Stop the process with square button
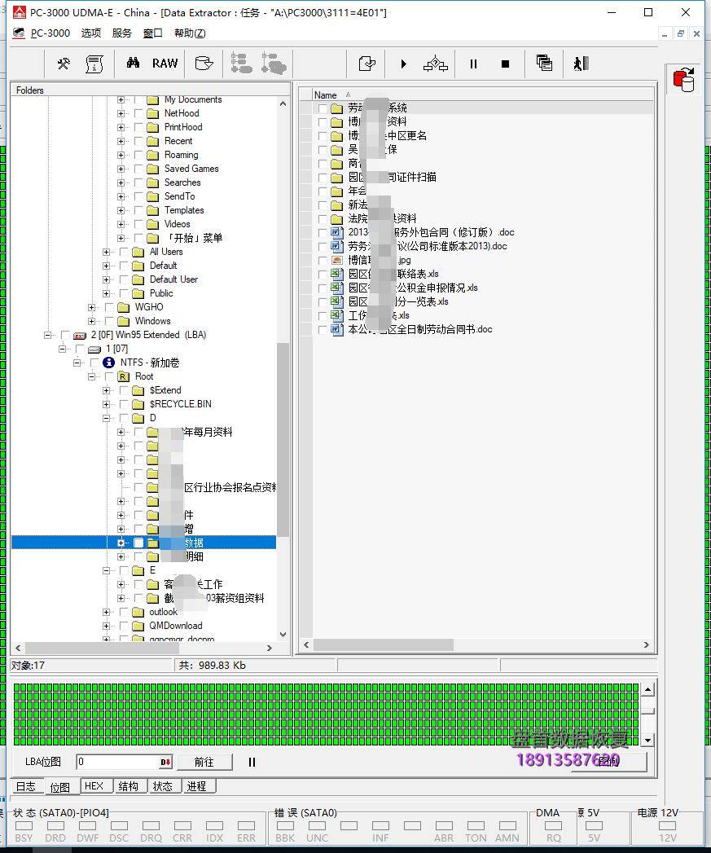711x853 pixels. [x=505, y=64]
